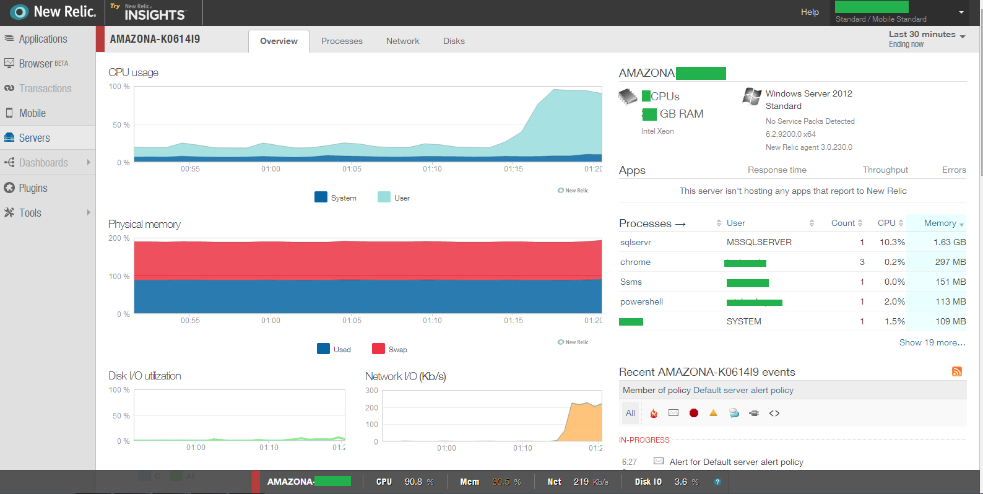Filter events by code brackets icon
The height and width of the screenshot is (494, 983).
(774, 413)
